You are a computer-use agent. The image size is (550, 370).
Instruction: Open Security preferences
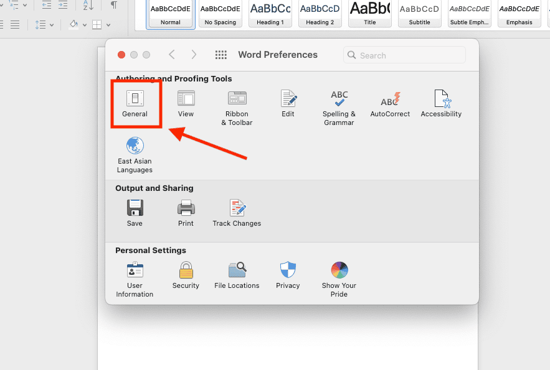186,275
